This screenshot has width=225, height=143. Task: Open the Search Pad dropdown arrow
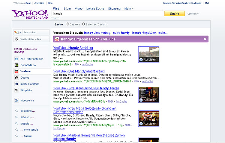[20, 33]
